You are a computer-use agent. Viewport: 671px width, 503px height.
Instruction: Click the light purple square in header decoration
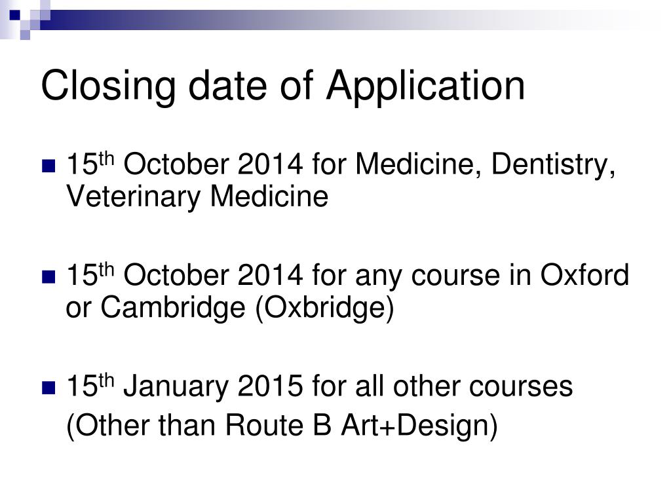coord(25,35)
